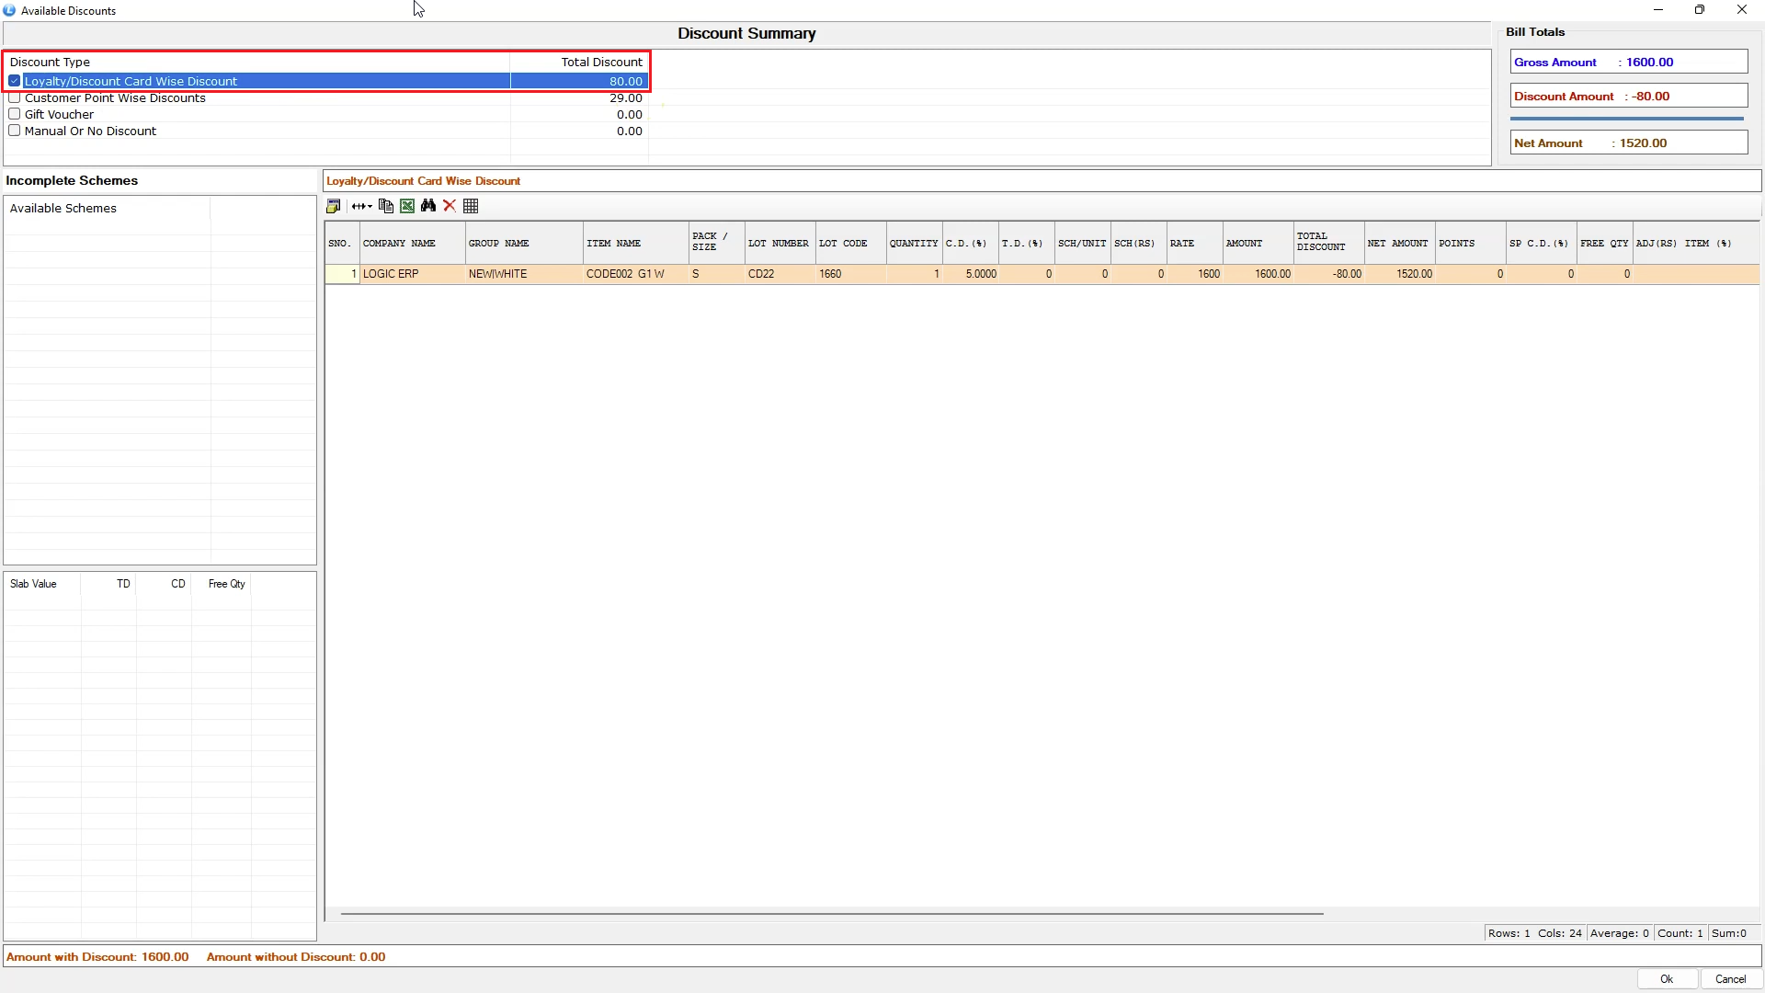The height and width of the screenshot is (993, 1765).
Task: Click the horizontal scrollbar under the grid
Action: pyautogui.click(x=831, y=914)
